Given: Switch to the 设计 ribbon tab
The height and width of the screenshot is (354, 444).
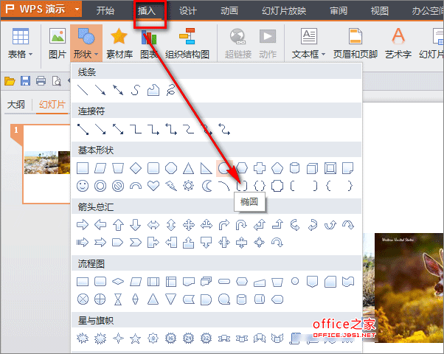Looking at the screenshot, I should (x=188, y=11).
